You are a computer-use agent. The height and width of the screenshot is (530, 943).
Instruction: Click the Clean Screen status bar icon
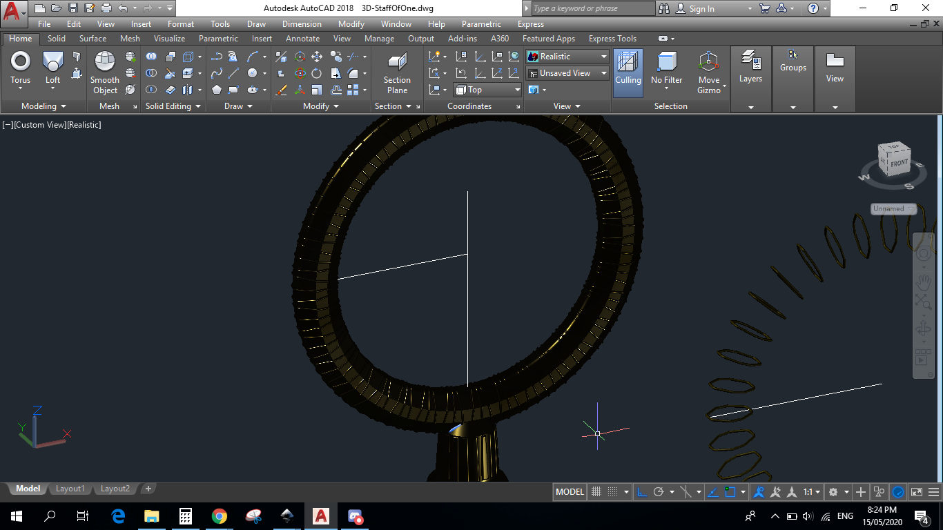coord(917,492)
